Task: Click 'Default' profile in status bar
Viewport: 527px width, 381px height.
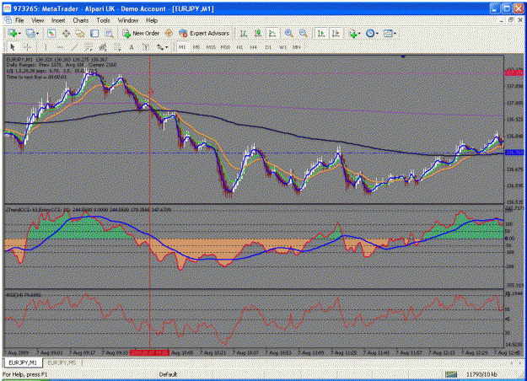Action: pos(168,374)
